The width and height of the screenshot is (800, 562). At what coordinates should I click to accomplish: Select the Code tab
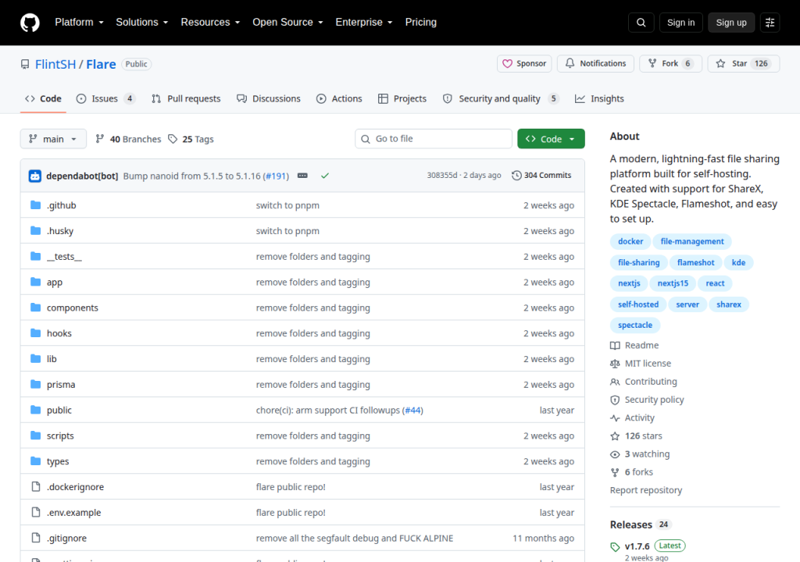click(x=44, y=98)
